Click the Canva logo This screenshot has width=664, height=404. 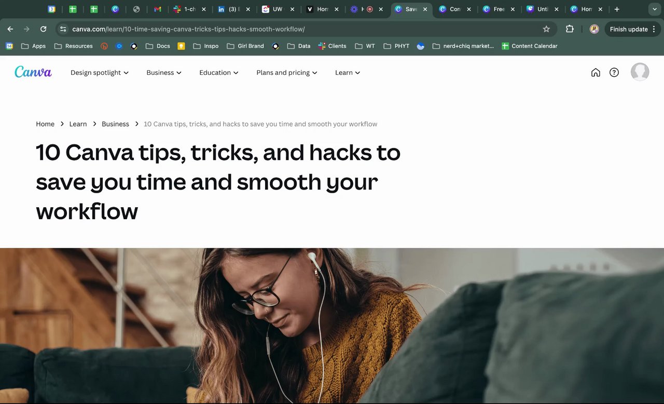(33, 72)
